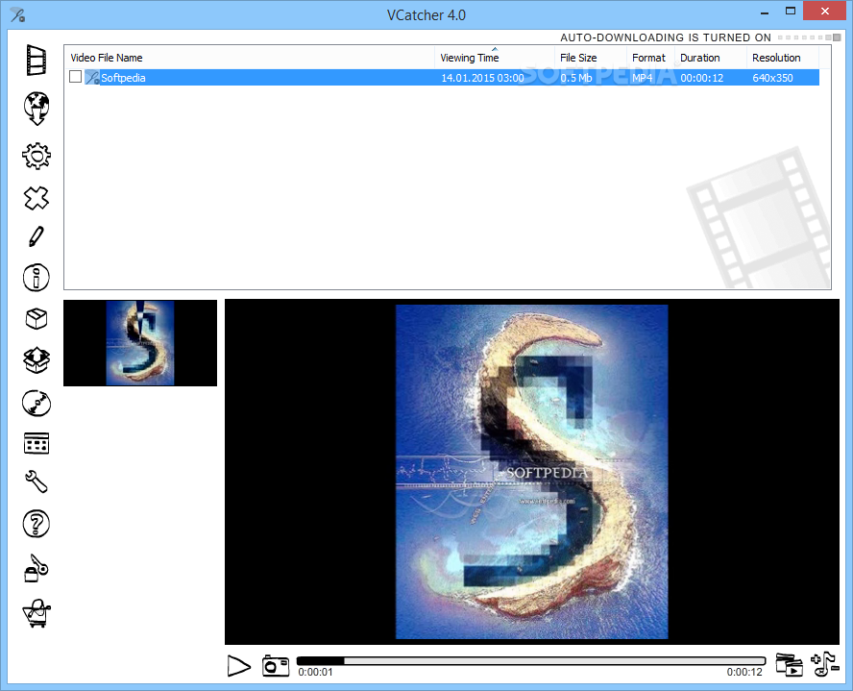Click the video clip icon beside seek bar

pos(789,664)
